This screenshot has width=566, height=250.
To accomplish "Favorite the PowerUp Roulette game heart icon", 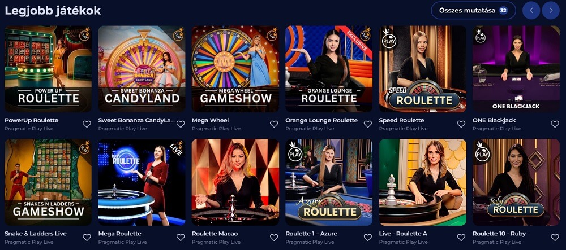I will [x=87, y=124].
